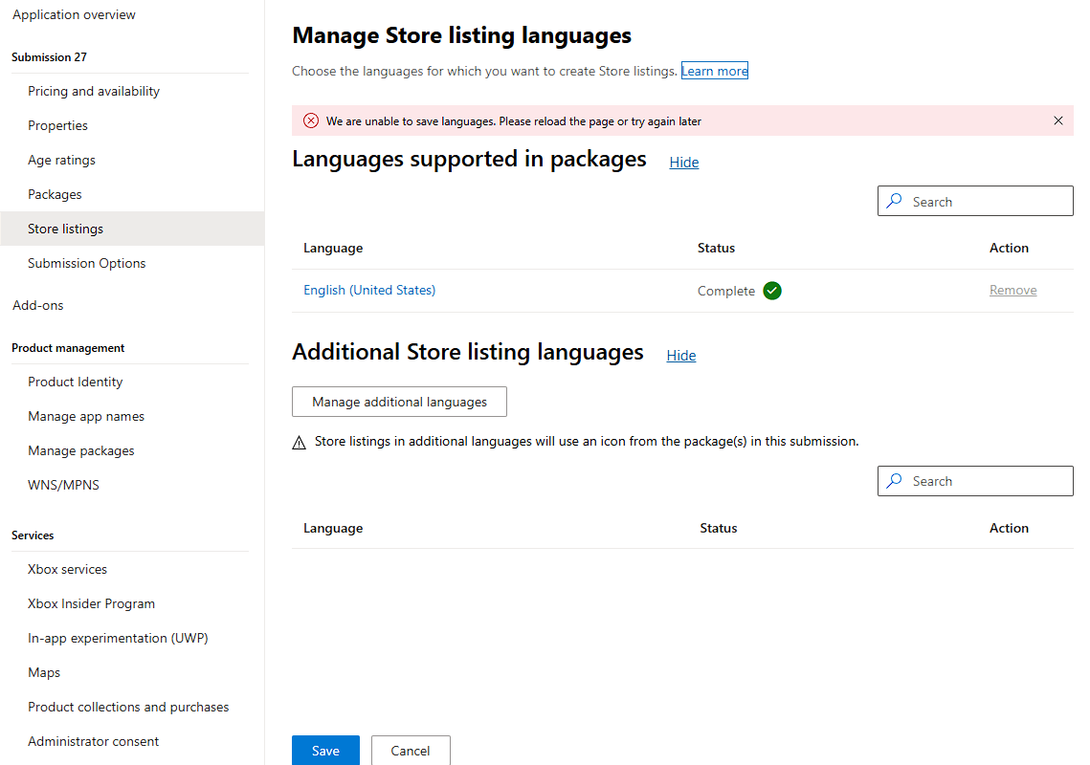Click the 'We are unable to save languages' message
Image resolution: width=1090 pixels, height=765 pixels.
(514, 121)
